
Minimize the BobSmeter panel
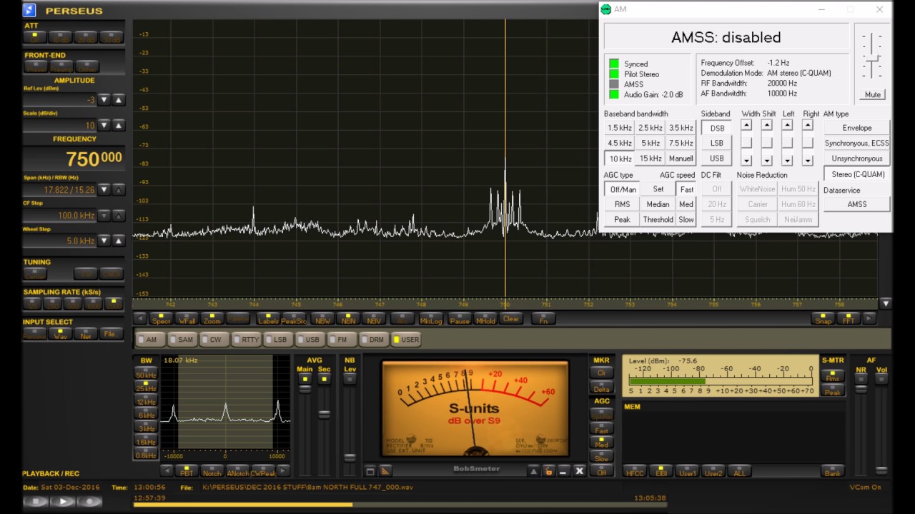tap(563, 471)
